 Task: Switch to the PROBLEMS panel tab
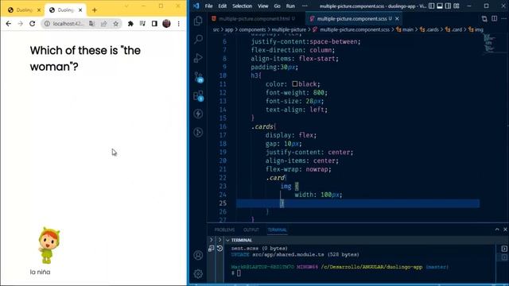[x=224, y=230]
